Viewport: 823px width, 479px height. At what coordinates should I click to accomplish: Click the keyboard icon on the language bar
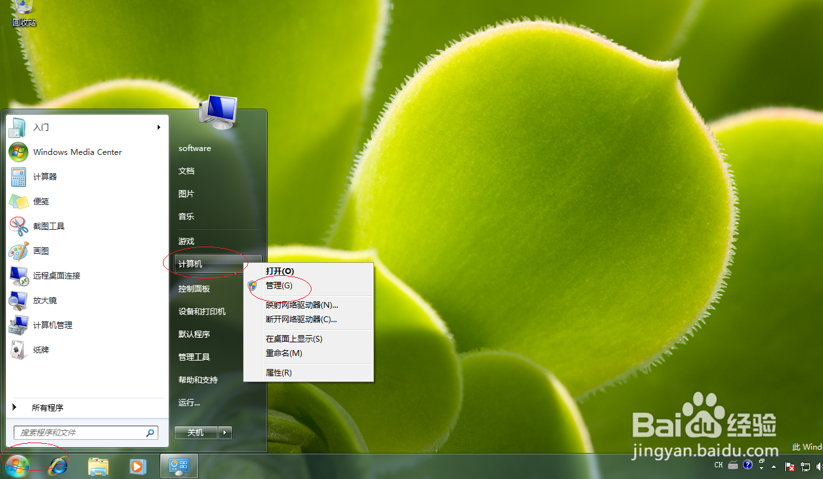coord(733,465)
